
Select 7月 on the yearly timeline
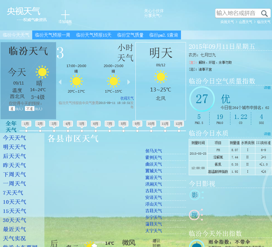tap(109, 124)
